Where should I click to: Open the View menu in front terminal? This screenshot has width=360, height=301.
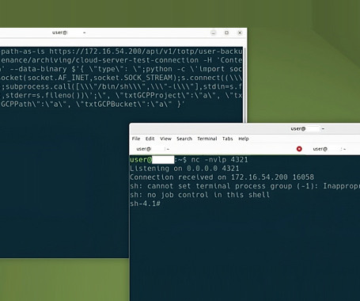tap(165, 139)
